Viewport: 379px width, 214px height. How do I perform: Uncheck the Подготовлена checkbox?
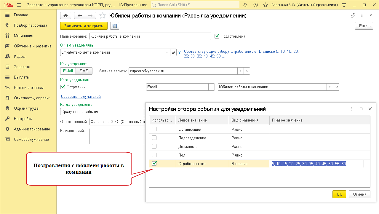tap(217, 36)
